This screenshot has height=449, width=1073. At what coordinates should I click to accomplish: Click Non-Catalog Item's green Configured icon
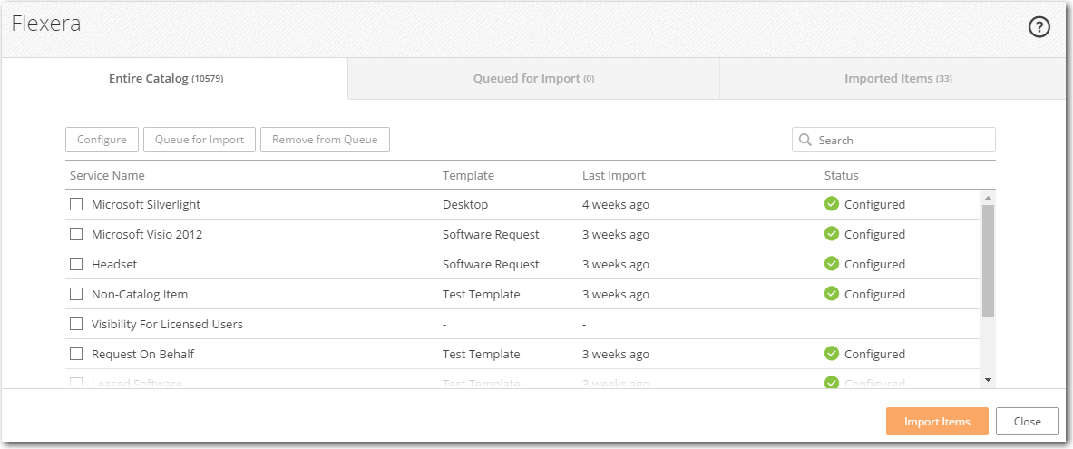tap(831, 294)
